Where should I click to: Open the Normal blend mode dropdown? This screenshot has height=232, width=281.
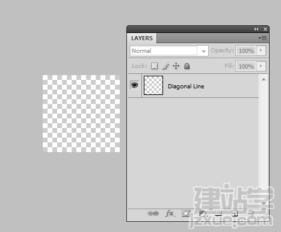(x=169, y=51)
